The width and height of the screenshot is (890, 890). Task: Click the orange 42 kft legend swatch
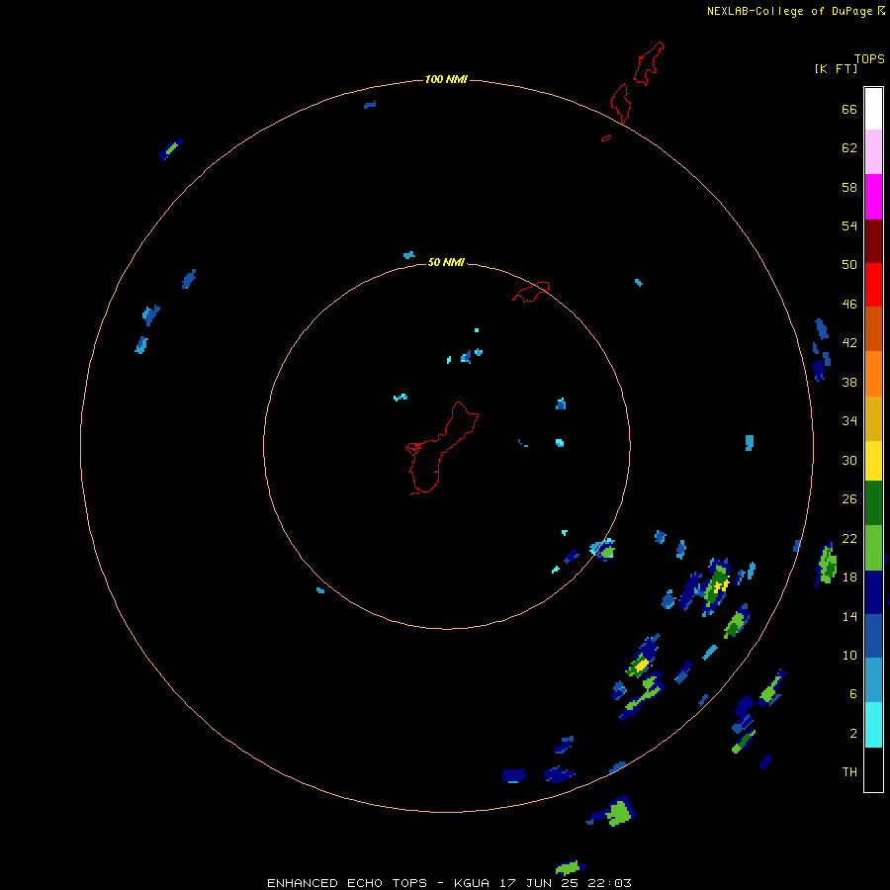point(873,374)
